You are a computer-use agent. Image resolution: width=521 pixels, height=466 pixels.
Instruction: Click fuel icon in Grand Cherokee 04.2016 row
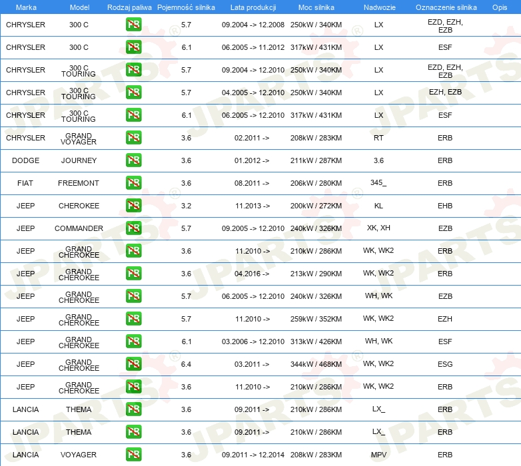click(x=133, y=274)
